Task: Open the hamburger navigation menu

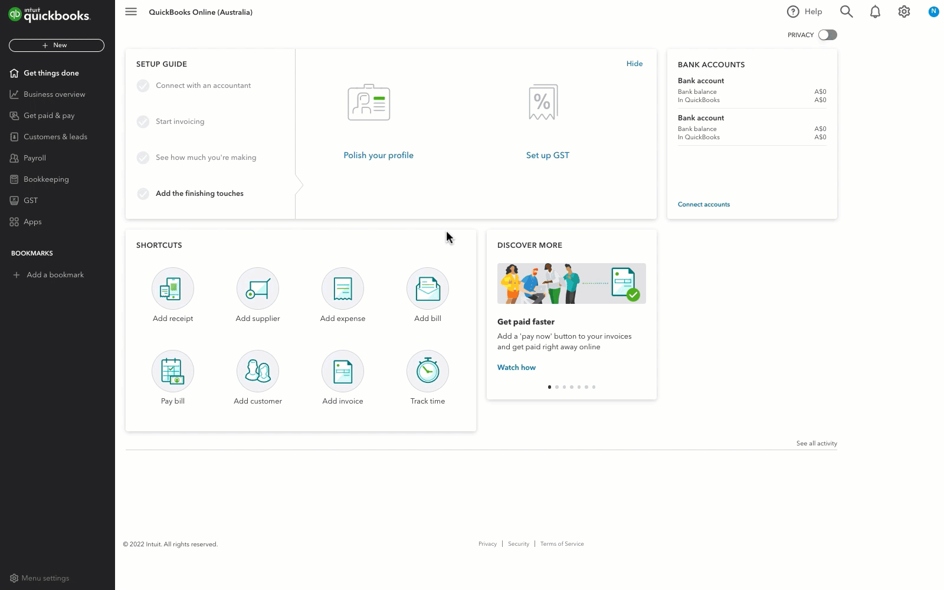Action: point(131,12)
